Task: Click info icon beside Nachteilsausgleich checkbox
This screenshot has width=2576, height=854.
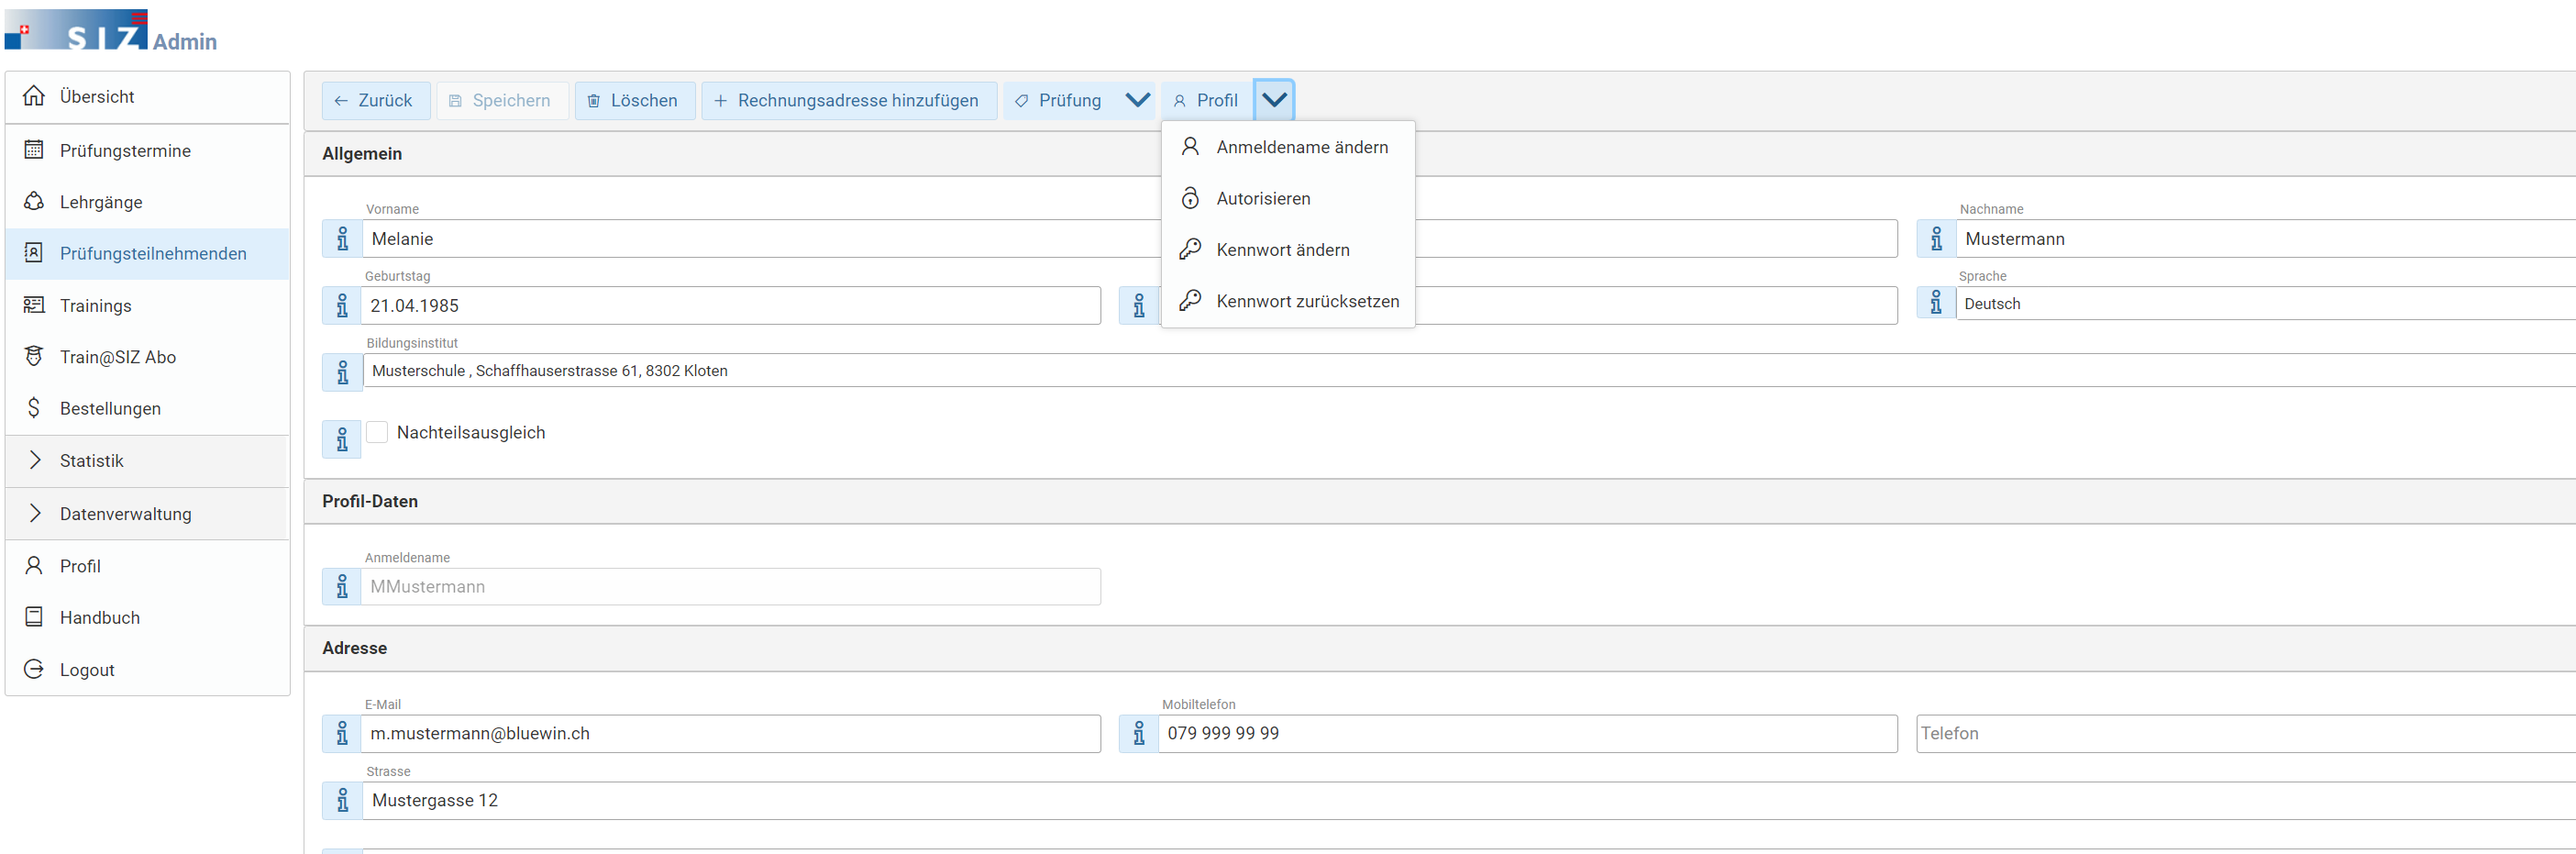Action: click(342, 439)
